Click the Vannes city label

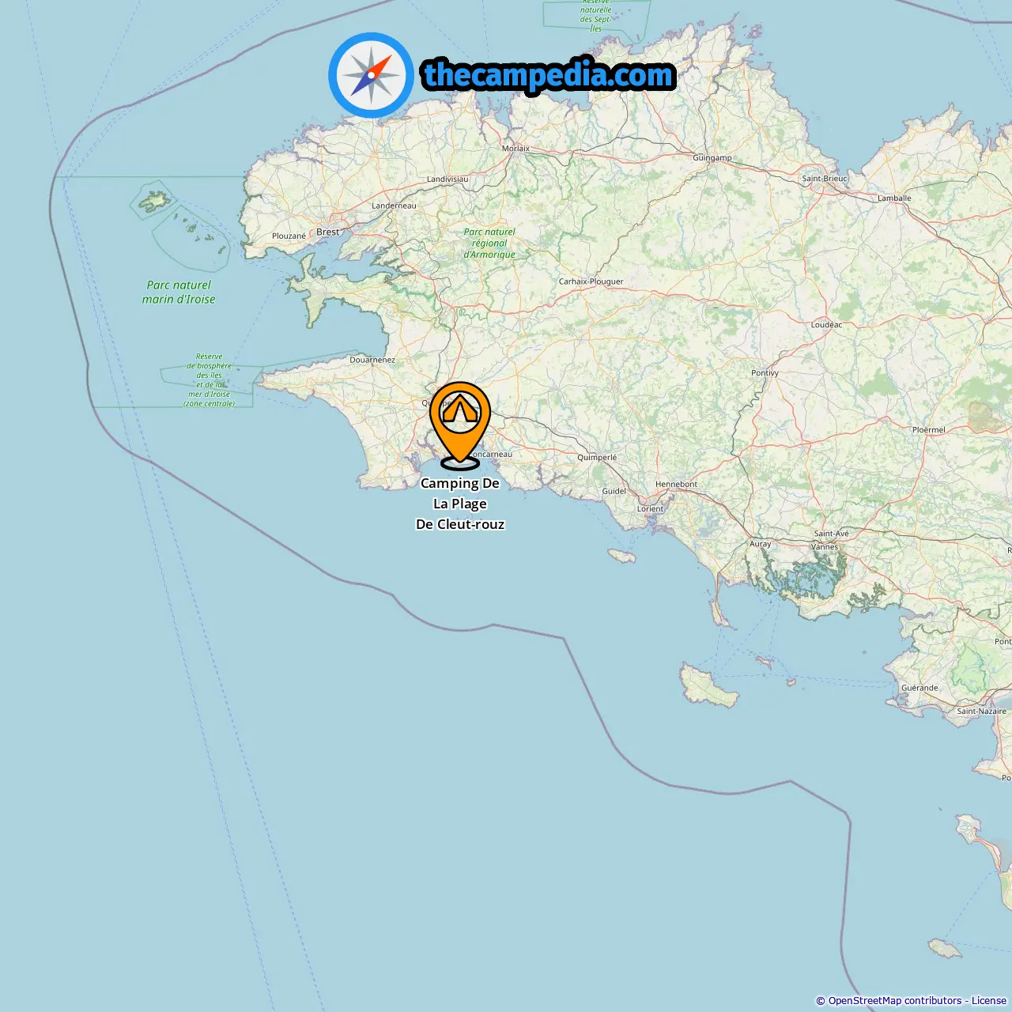pyautogui.click(x=825, y=547)
